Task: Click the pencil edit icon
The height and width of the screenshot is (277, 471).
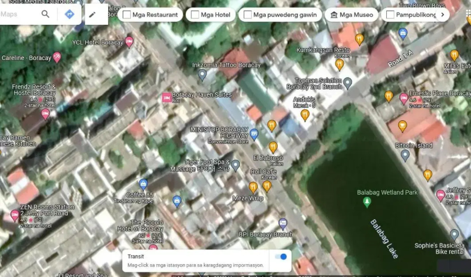Action: click(92, 14)
